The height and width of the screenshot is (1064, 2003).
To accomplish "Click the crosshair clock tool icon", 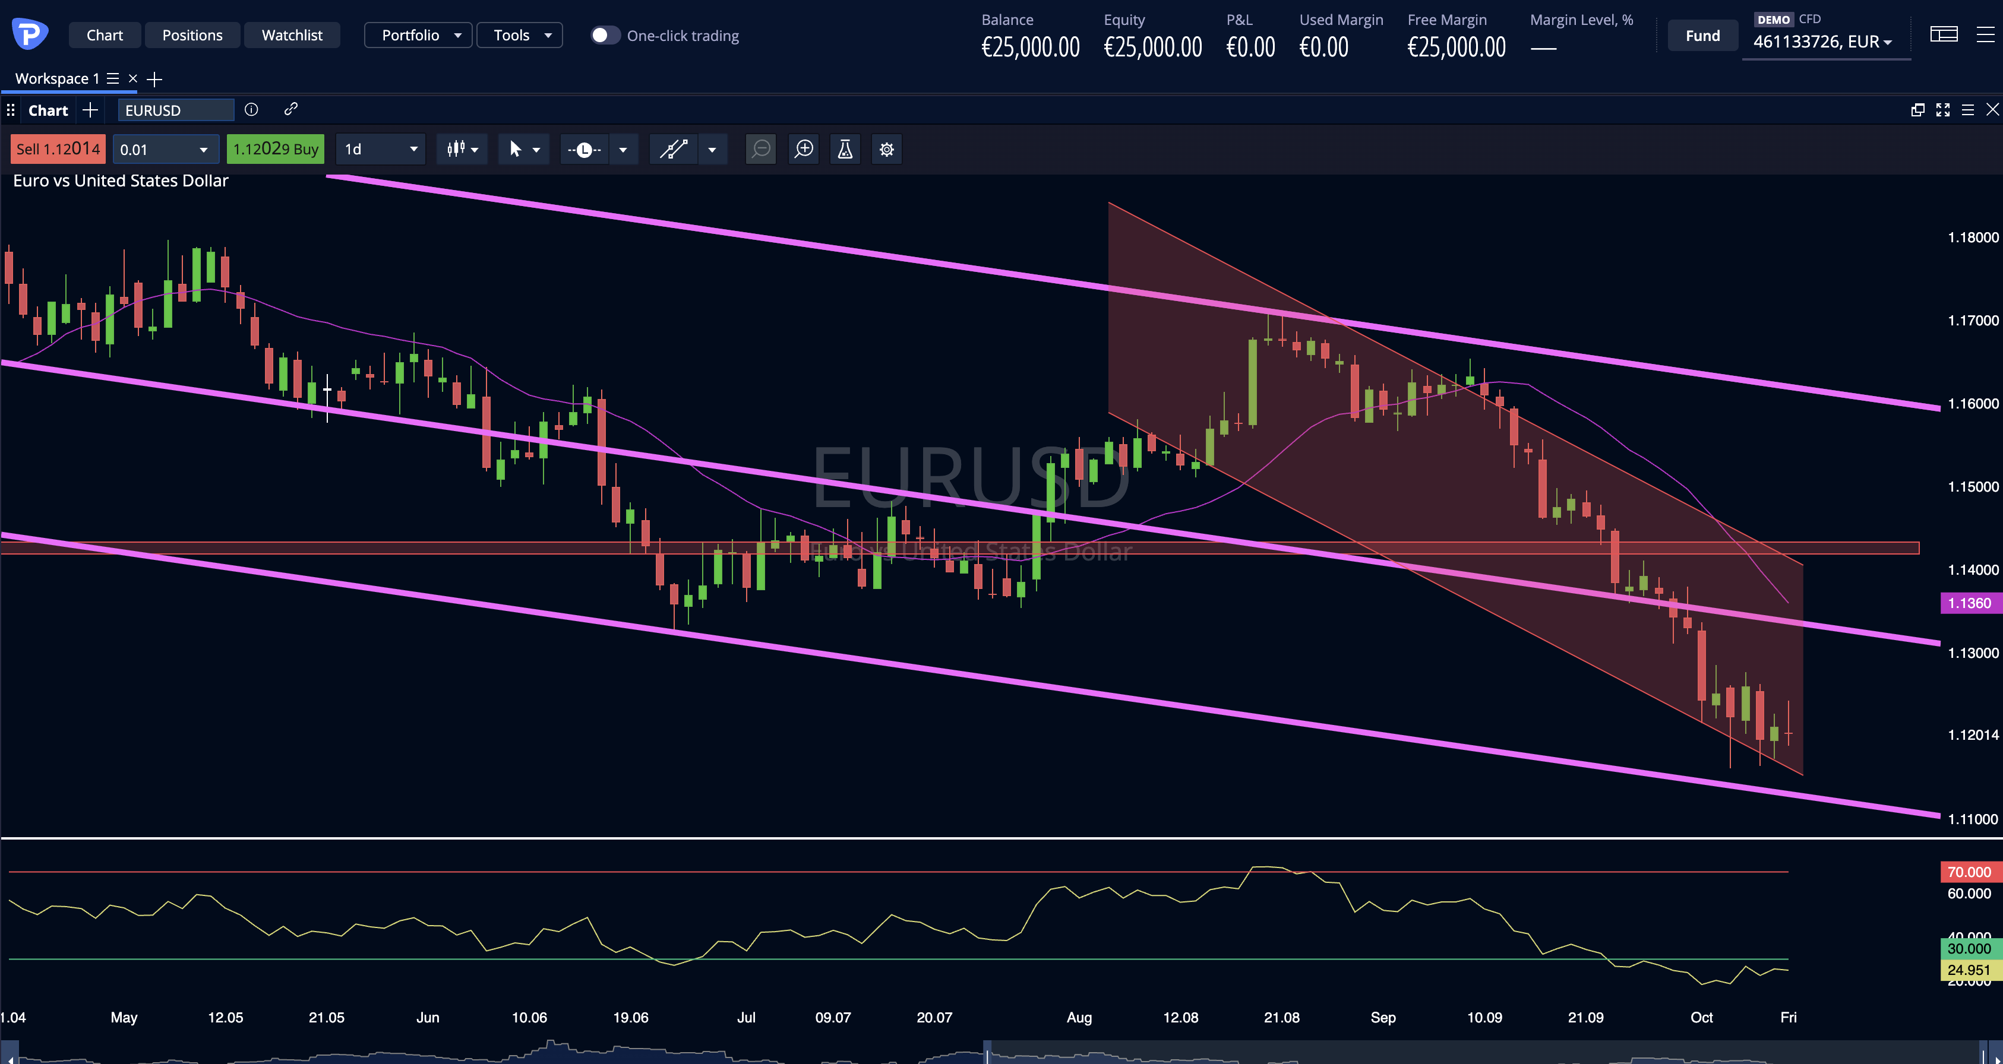I will [584, 149].
